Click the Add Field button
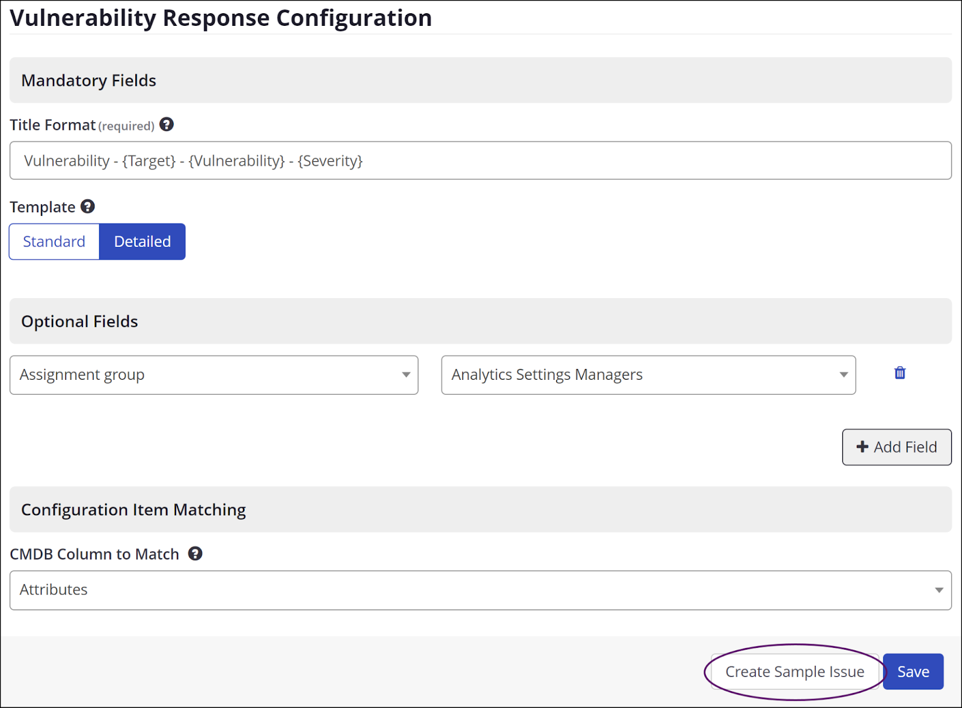Image resolution: width=962 pixels, height=708 pixels. pos(896,447)
